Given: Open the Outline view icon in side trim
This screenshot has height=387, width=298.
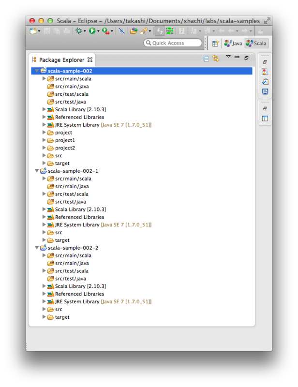Looking at the screenshot, I should [x=265, y=119].
